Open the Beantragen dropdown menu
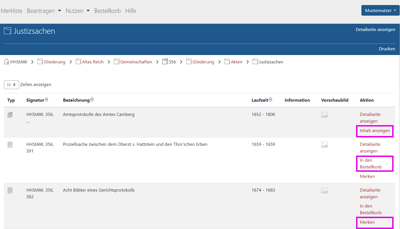This screenshot has width=400, height=229. pos(44,11)
